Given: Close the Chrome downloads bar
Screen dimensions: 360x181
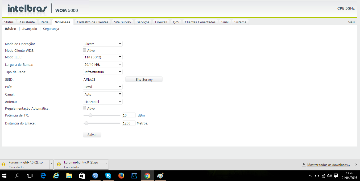Looking at the screenshot, I should click(356, 165).
